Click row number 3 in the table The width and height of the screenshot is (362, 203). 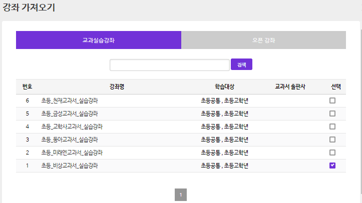(x=27, y=139)
